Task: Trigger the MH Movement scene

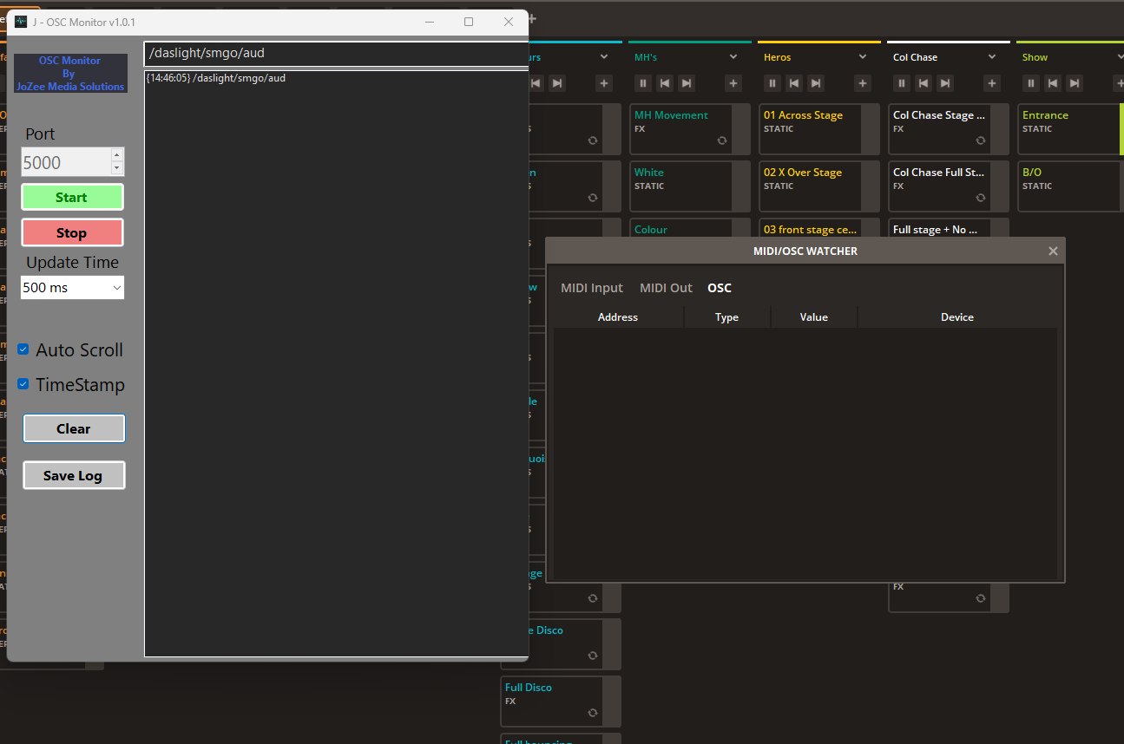Action: (x=690, y=129)
